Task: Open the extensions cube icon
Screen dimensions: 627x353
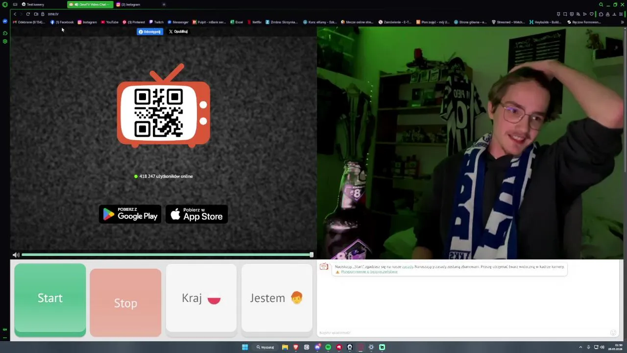Action: [x=601, y=14]
